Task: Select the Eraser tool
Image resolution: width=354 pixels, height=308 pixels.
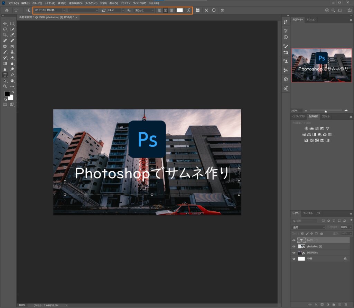Action: 12,58
